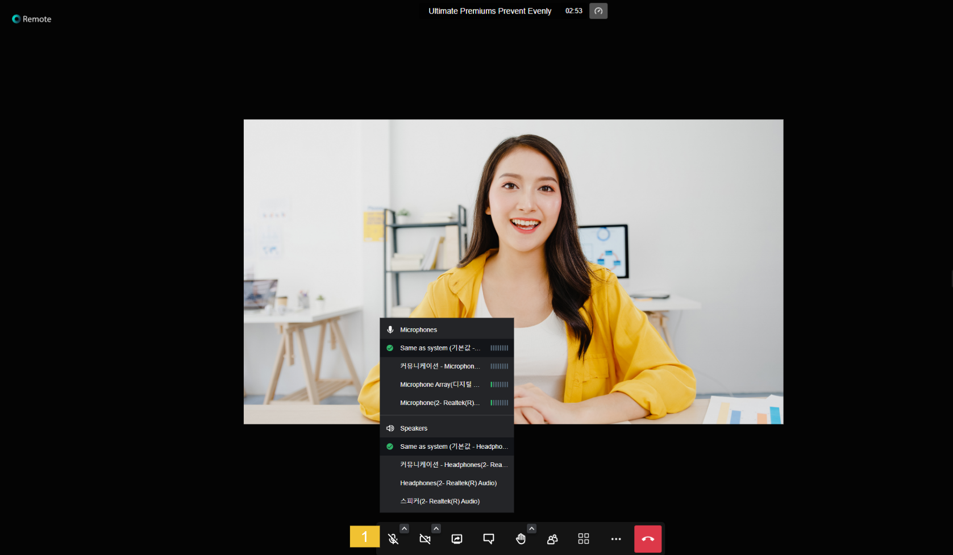Raise your hand
This screenshot has width=953, height=555.
pyautogui.click(x=521, y=539)
